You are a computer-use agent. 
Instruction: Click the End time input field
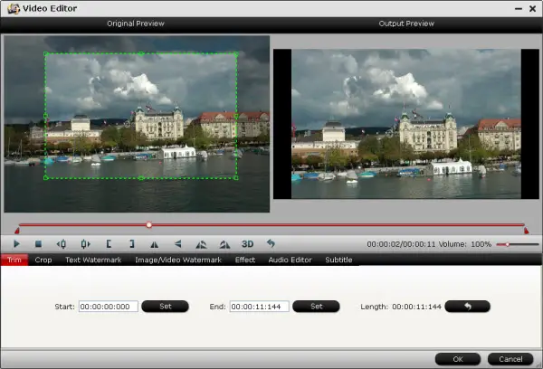(x=259, y=307)
